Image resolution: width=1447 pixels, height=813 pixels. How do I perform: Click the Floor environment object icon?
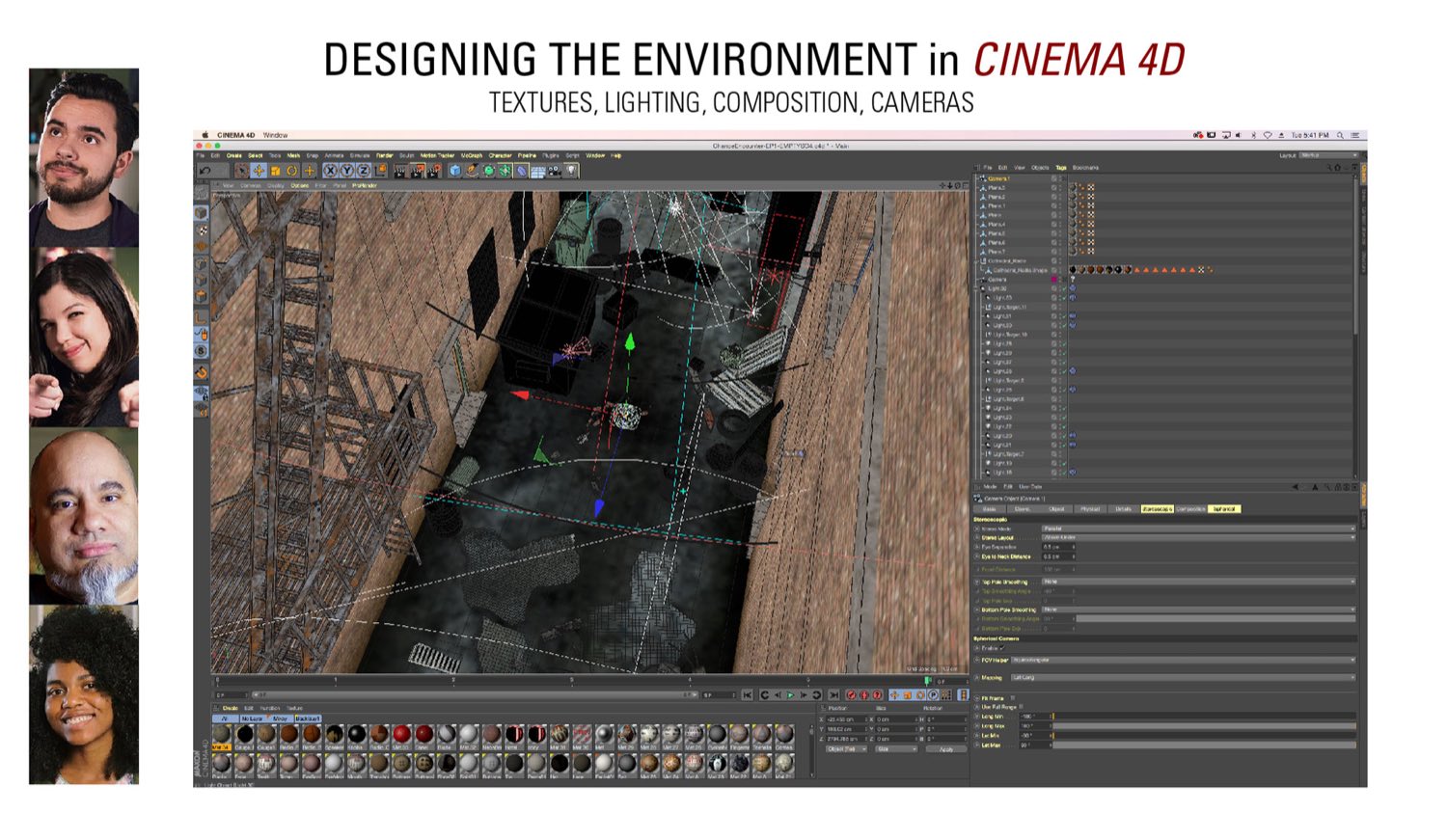pos(538,171)
